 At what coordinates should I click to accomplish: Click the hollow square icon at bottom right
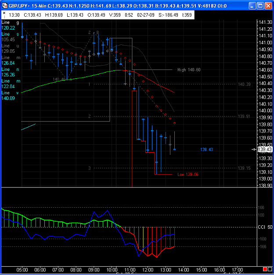(x=270, y=269)
